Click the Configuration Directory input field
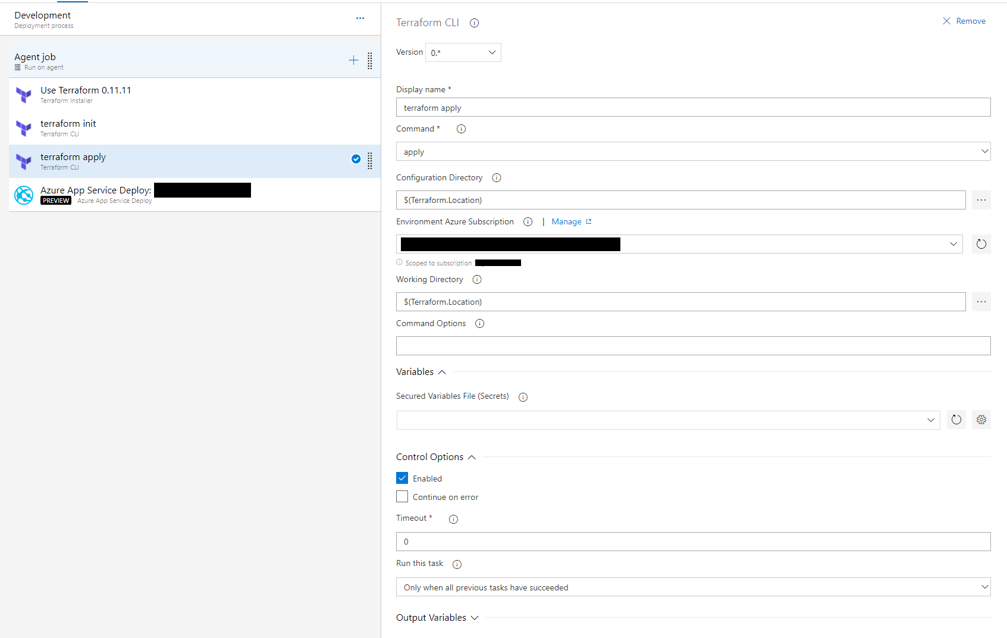 click(681, 200)
